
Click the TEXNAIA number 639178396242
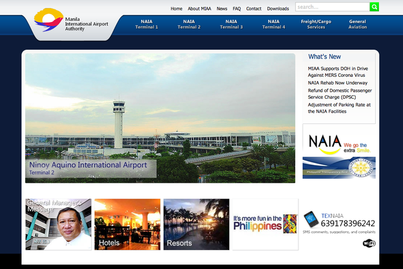[348, 223]
